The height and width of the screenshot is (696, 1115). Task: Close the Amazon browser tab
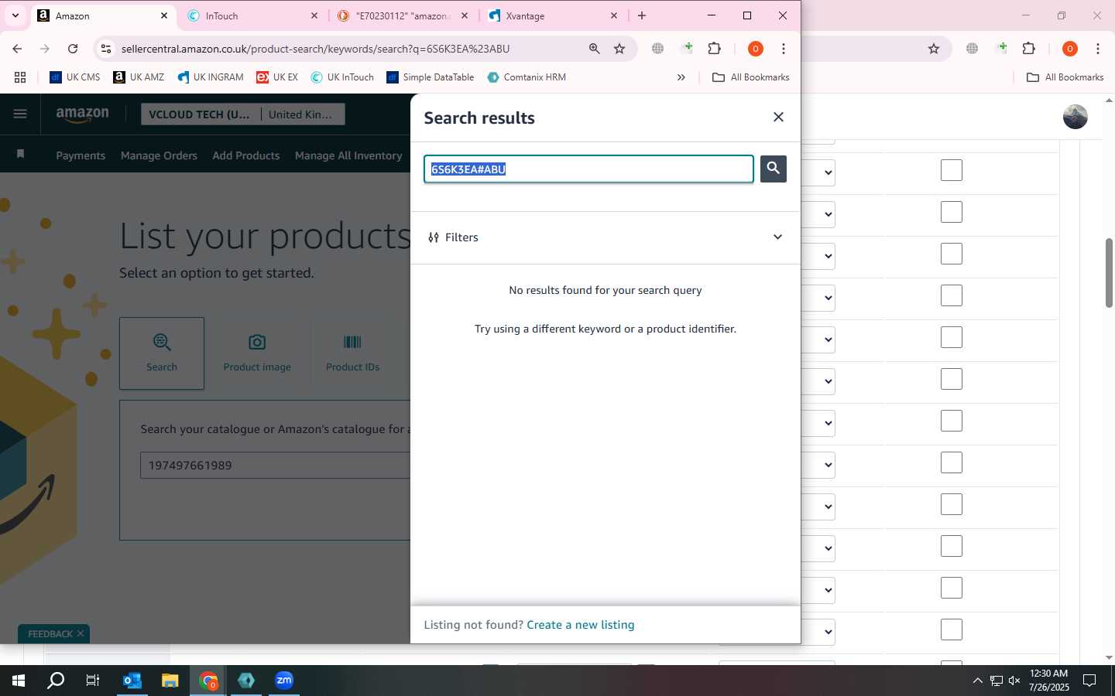[x=164, y=15]
